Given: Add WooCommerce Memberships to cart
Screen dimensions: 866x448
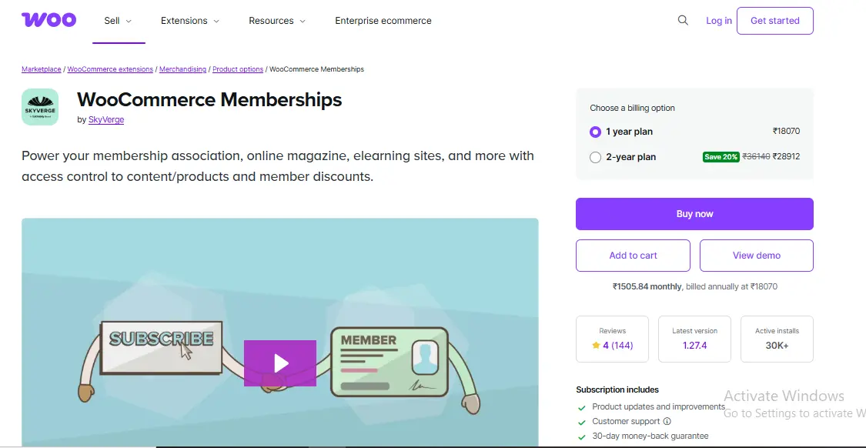Looking at the screenshot, I should click(x=633, y=255).
